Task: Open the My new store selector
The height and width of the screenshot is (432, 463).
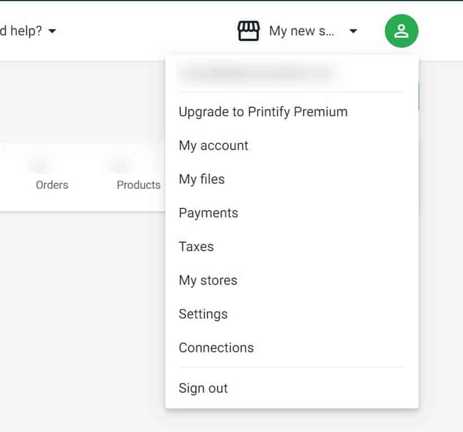Action: [x=302, y=31]
